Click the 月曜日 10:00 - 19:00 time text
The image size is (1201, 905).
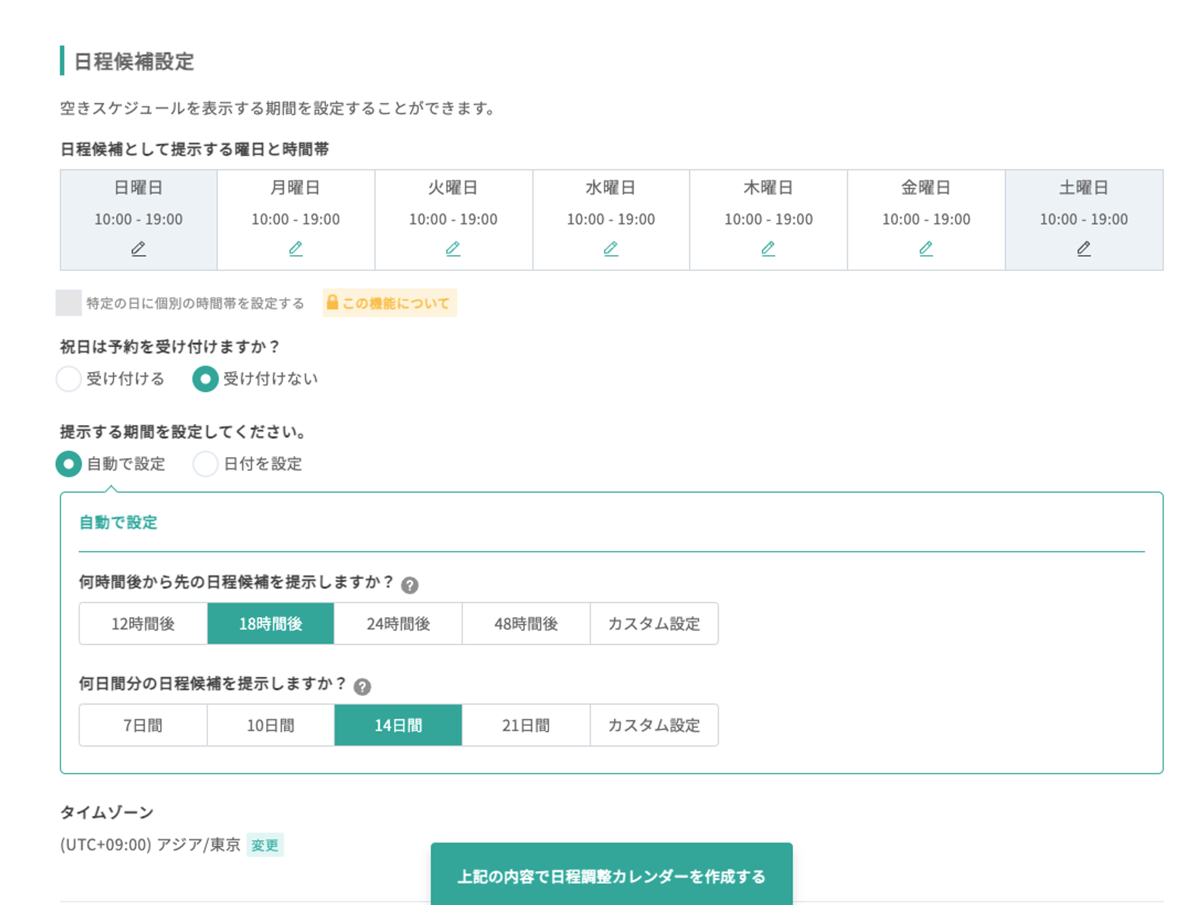coord(296,219)
